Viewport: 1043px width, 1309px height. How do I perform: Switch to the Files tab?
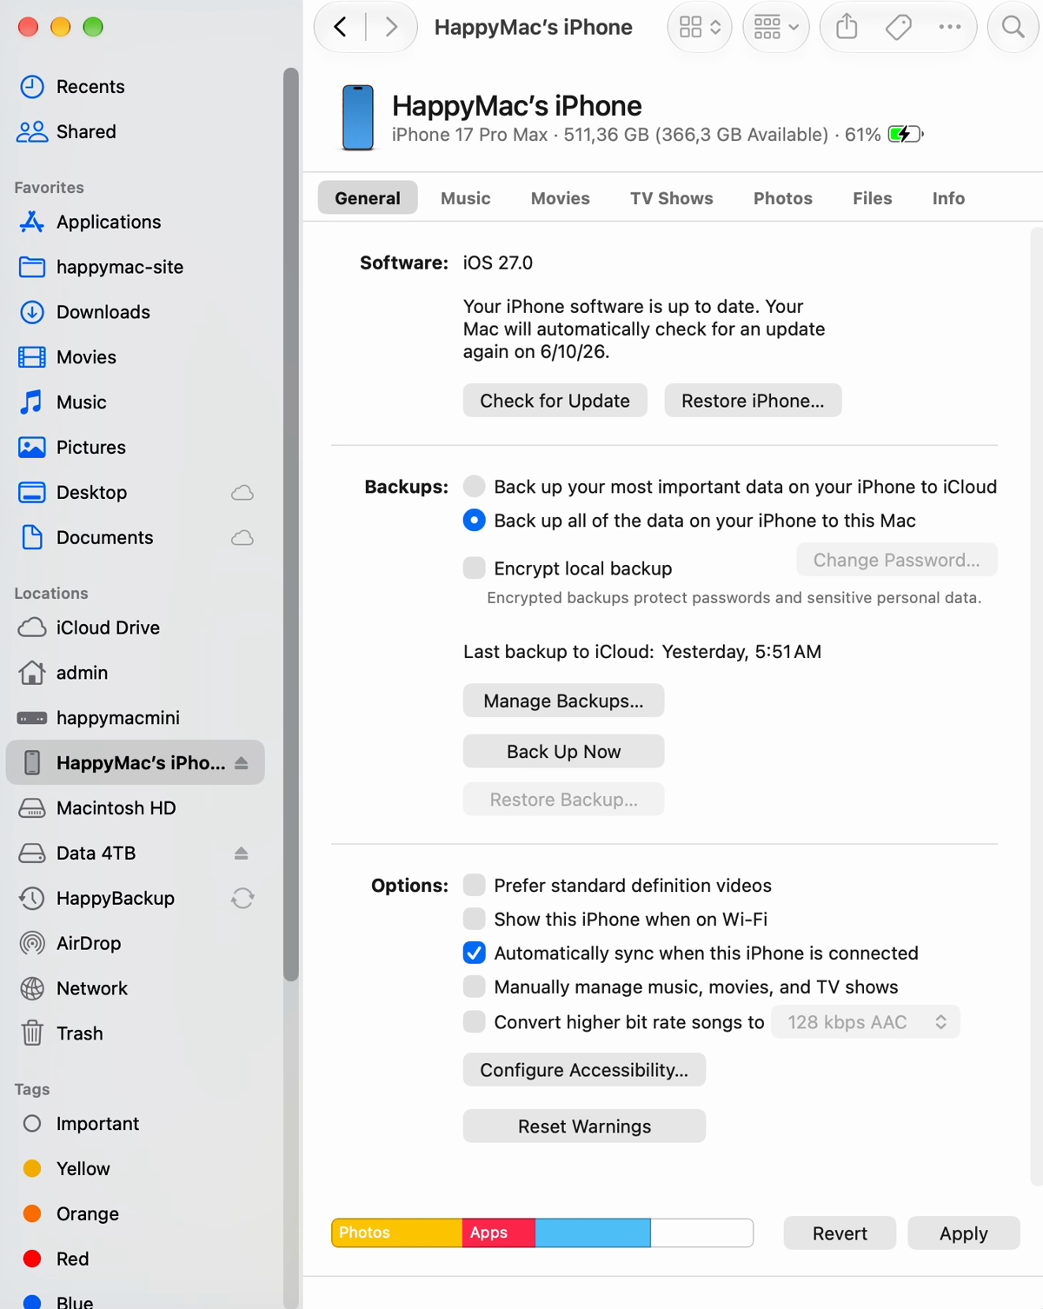coord(873,198)
